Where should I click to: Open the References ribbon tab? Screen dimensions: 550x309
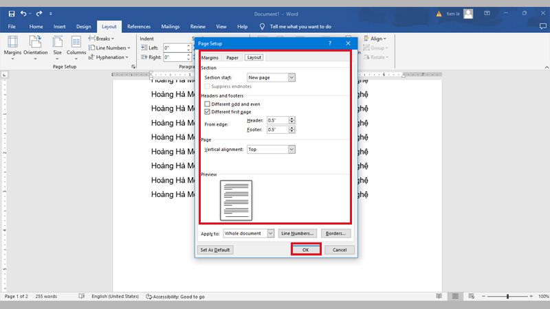[139, 26]
